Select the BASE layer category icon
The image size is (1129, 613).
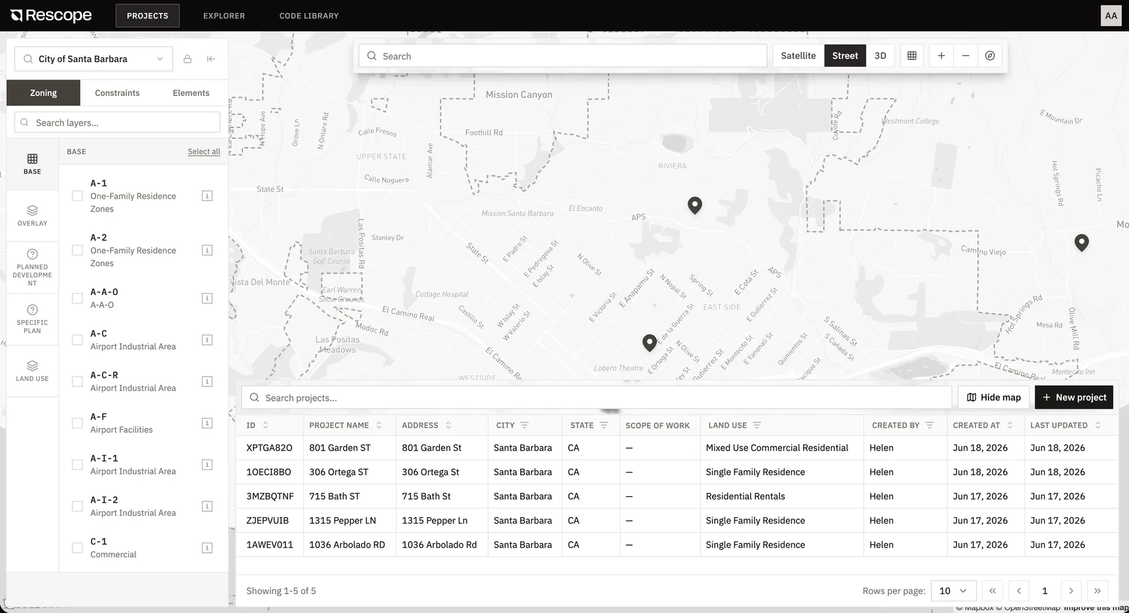[x=32, y=164]
